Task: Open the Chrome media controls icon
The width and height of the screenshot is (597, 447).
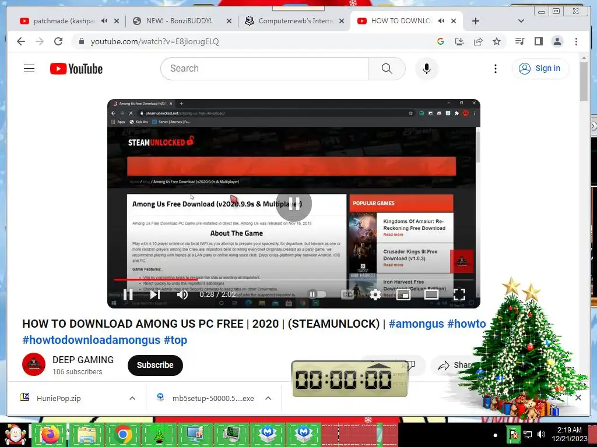Action: (x=519, y=41)
